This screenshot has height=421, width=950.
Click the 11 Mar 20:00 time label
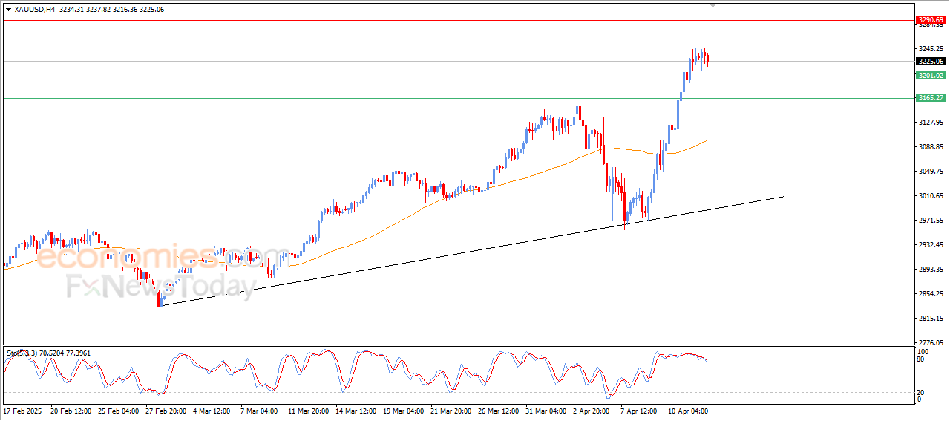click(x=309, y=411)
